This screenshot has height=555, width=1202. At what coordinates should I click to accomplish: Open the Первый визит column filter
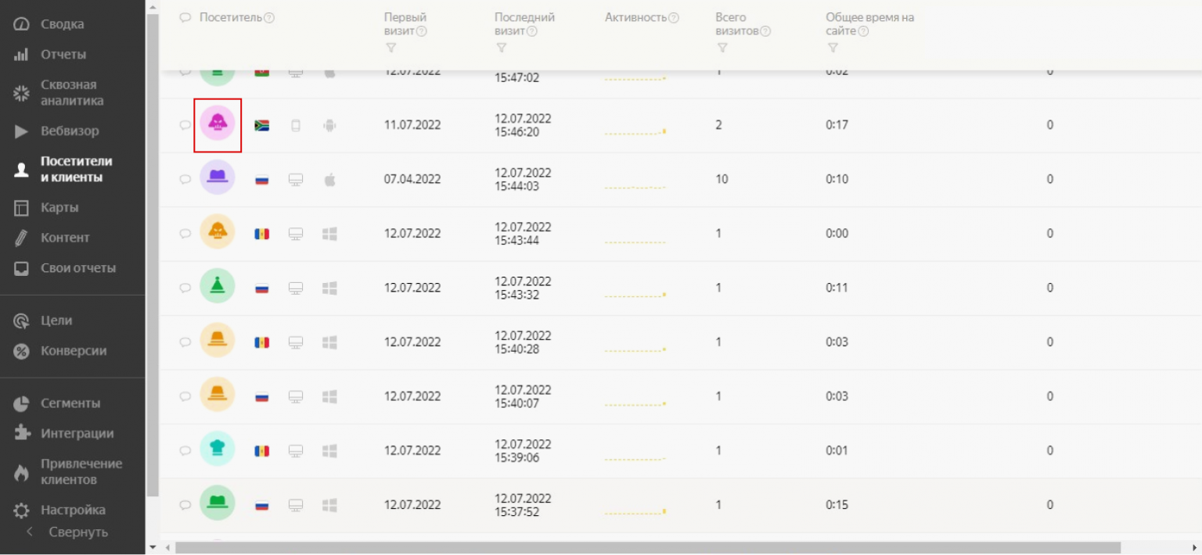pos(390,48)
